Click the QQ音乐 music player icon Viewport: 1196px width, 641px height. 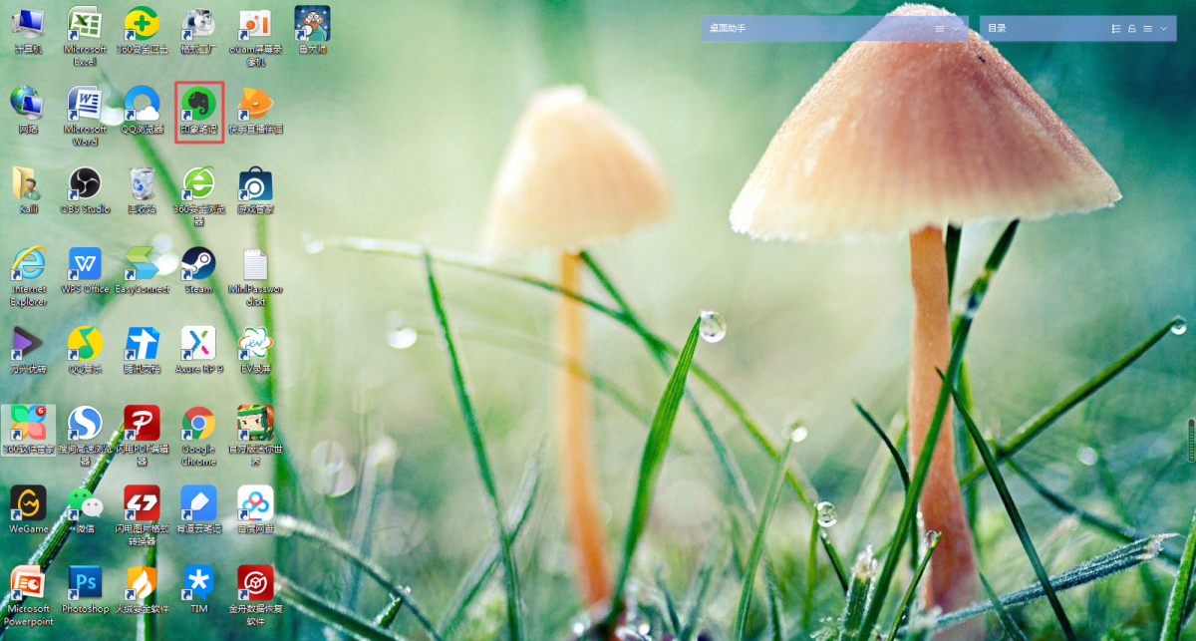coord(85,344)
